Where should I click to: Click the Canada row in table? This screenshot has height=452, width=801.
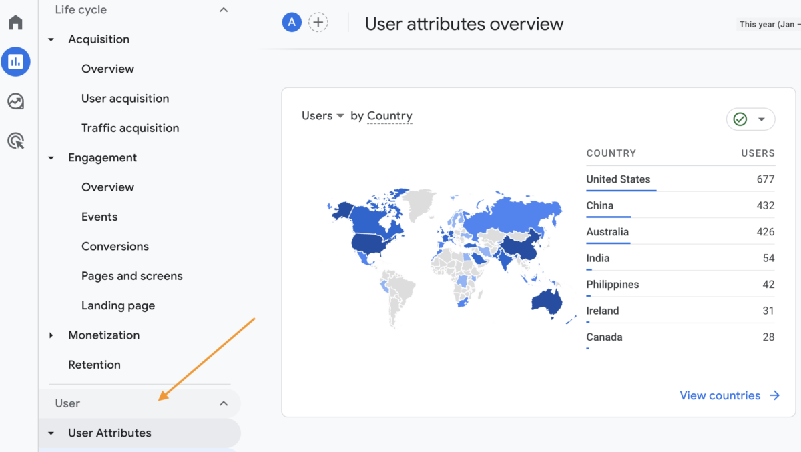[680, 337]
